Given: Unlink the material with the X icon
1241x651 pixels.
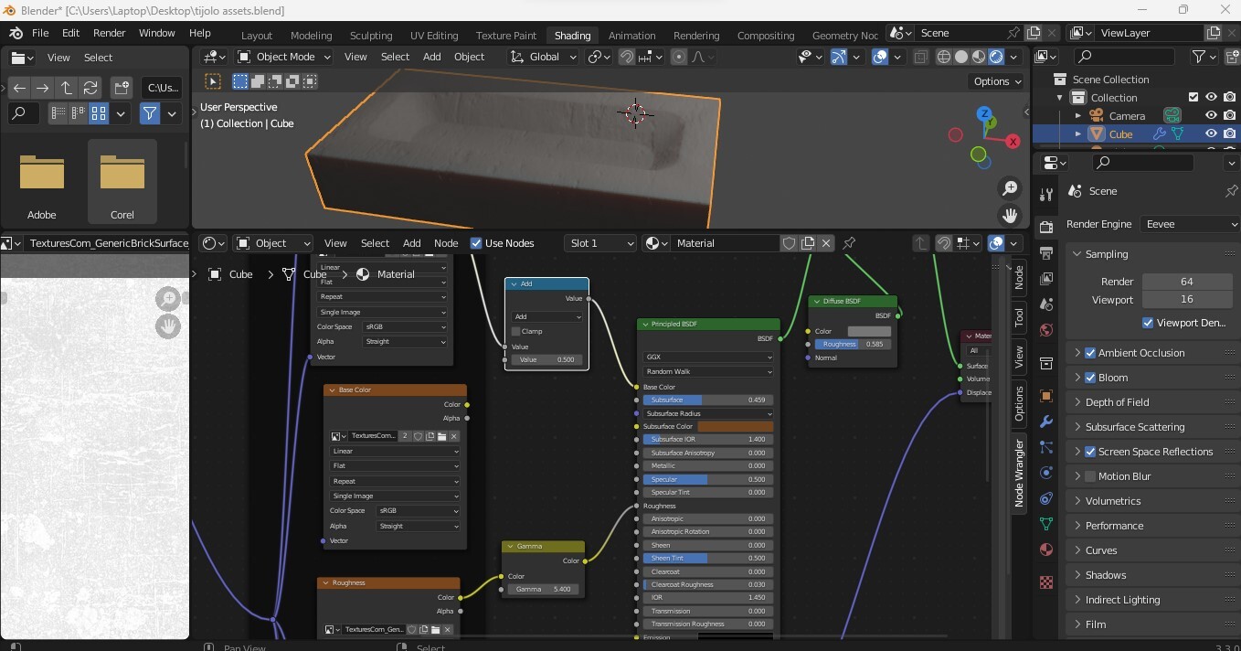Looking at the screenshot, I should click(826, 243).
